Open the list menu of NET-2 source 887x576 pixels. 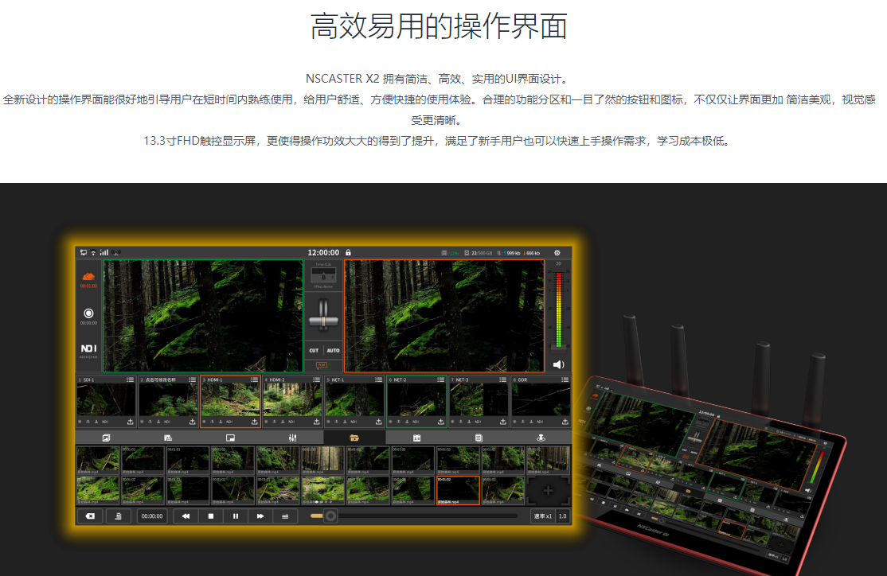click(x=440, y=379)
